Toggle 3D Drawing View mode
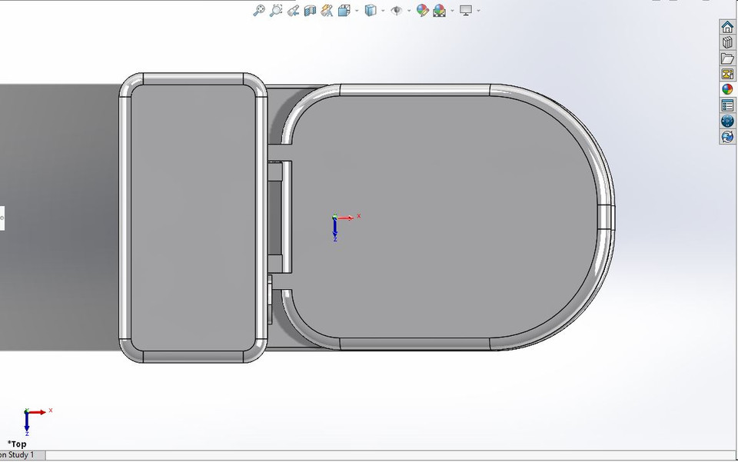This screenshot has height=462, width=738. [x=327, y=10]
